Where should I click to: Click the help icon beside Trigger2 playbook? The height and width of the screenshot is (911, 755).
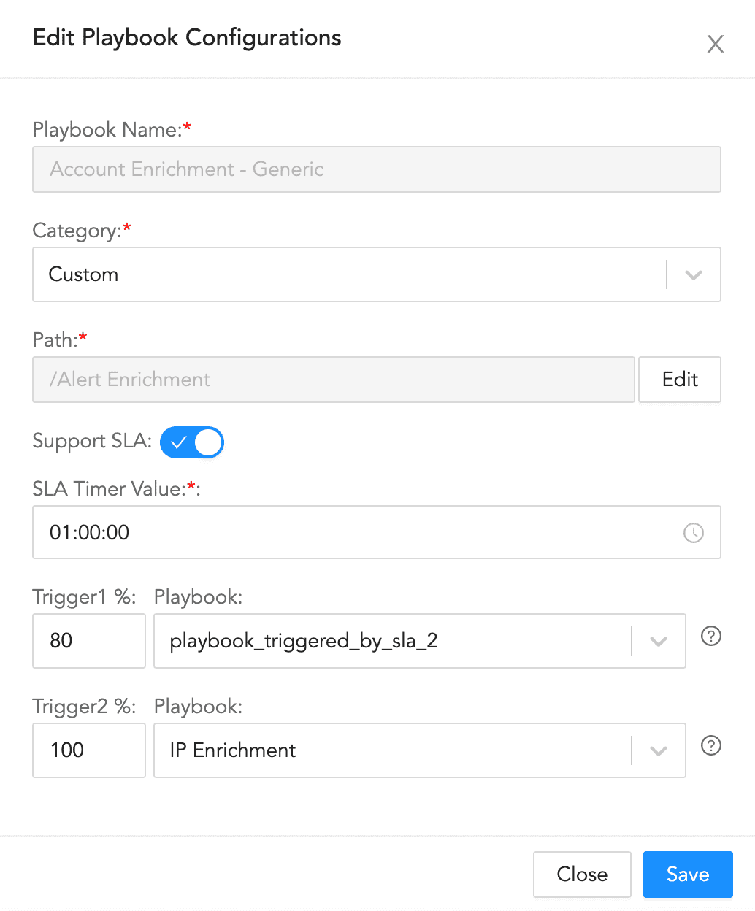(x=710, y=746)
